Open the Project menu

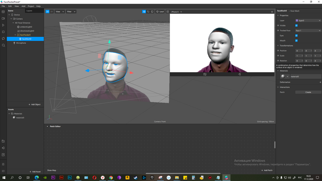tap(31, 6)
